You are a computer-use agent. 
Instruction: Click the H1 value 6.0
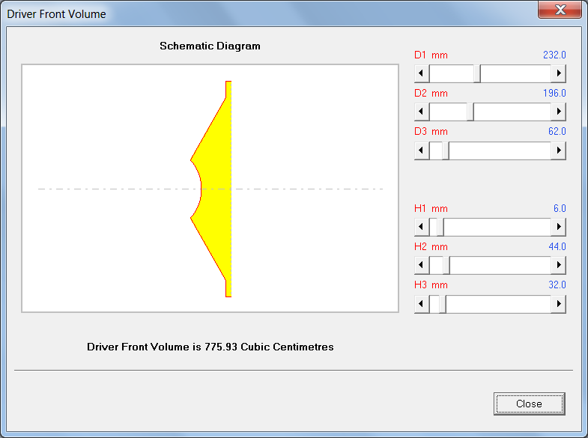tap(560, 209)
